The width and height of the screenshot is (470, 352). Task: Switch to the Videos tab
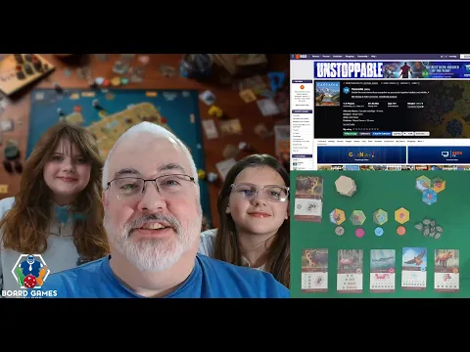click(356, 141)
